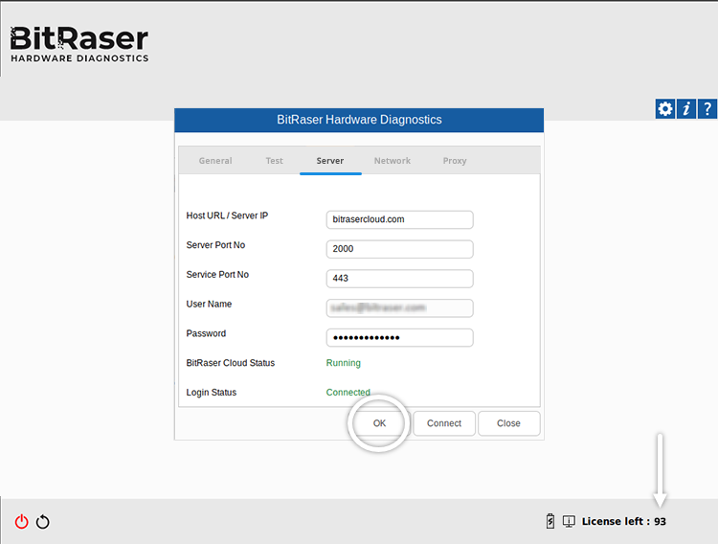This screenshot has height=544, width=718.
Task: Select the Server tab
Action: click(x=330, y=161)
